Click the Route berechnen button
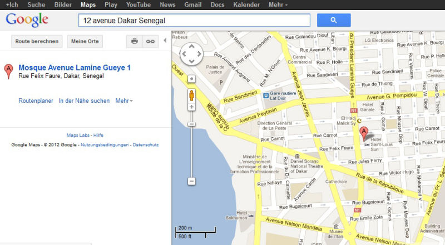Screen dimensions: 445x245 point(37,42)
